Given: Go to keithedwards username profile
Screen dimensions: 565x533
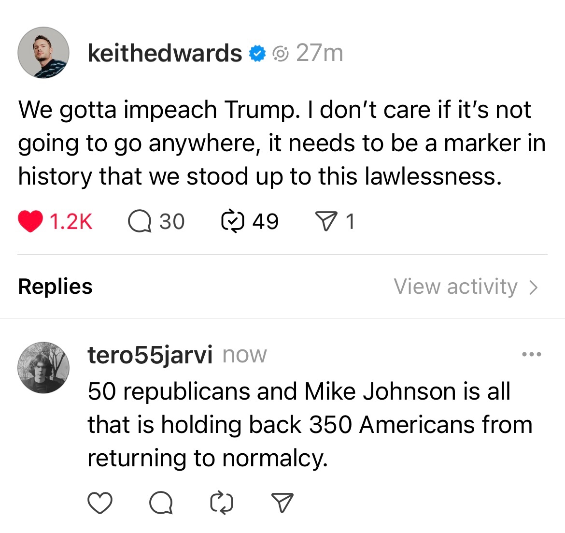Looking at the screenshot, I should (x=165, y=53).
